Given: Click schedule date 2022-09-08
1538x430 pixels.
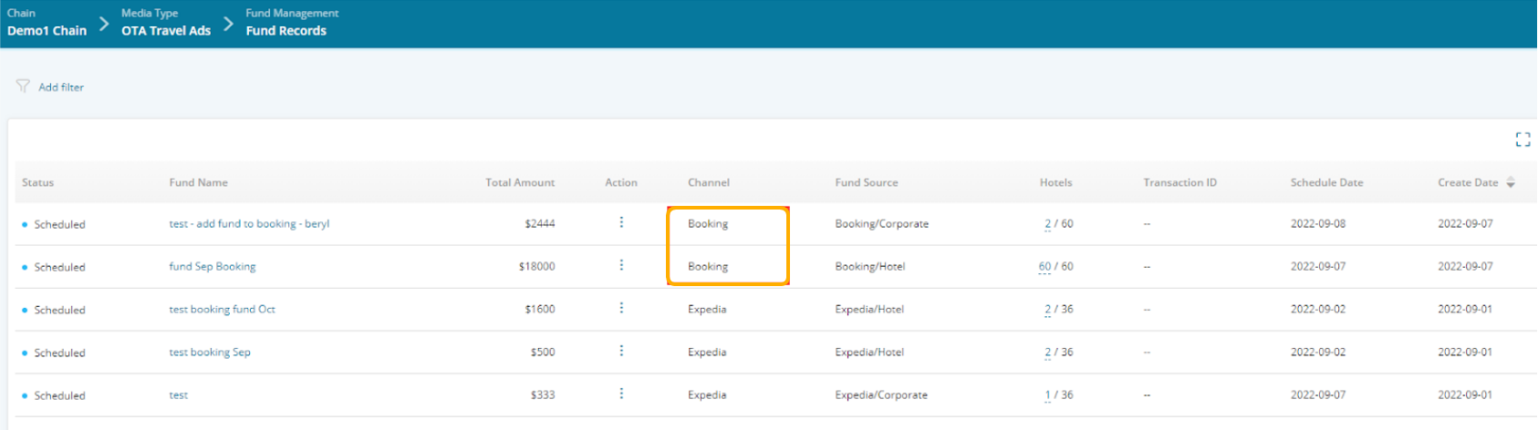Looking at the screenshot, I should [x=1317, y=223].
